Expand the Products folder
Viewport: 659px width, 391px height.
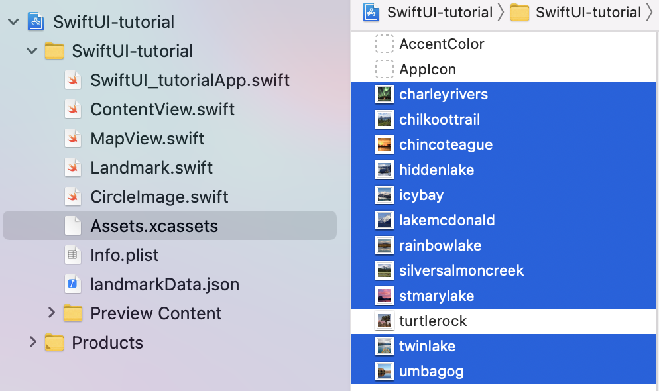click(x=32, y=342)
